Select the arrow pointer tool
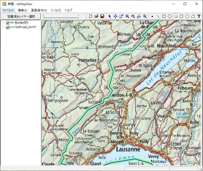Image resolution: width=203 pixels, height=171 pixels. coord(110,16)
